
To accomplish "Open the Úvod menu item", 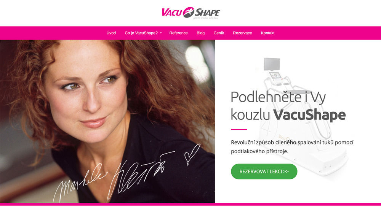I will point(111,33).
